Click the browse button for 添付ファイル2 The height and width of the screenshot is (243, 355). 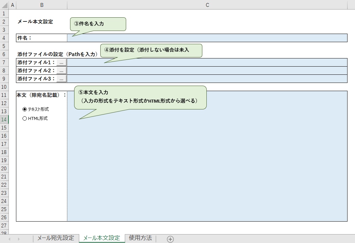(61, 71)
